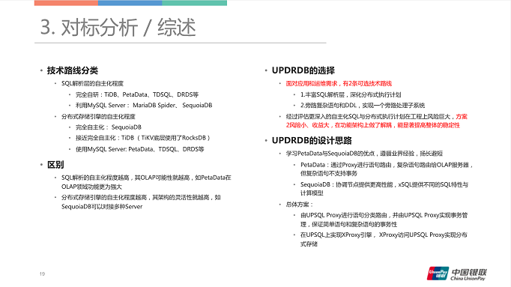Viewport: 511px width, 287px height.
Task: Click the bullet starting SQL解析的自主化程度越高
Action: [146, 182]
